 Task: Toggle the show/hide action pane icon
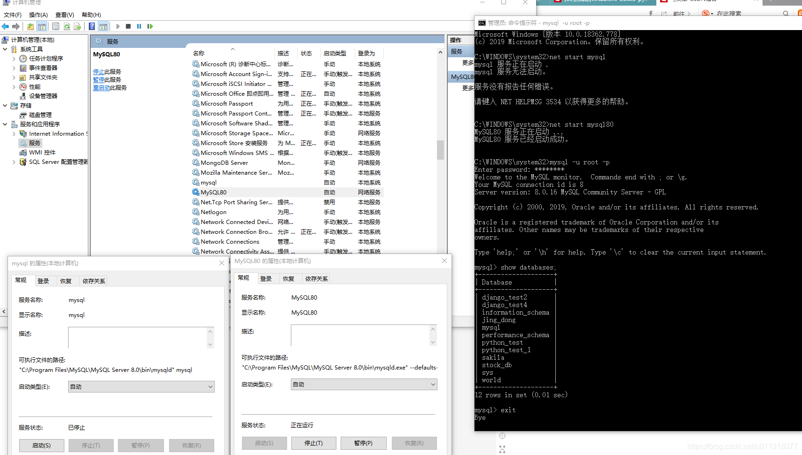pos(103,26)
